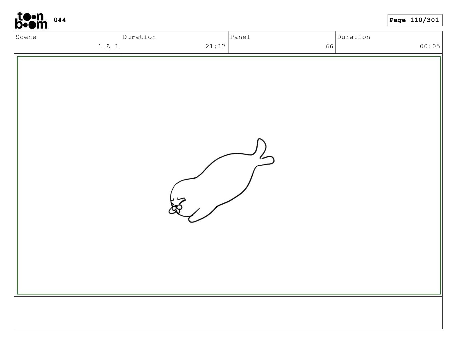Select panel number 66

pyautogui.click(x=329, y=46)
